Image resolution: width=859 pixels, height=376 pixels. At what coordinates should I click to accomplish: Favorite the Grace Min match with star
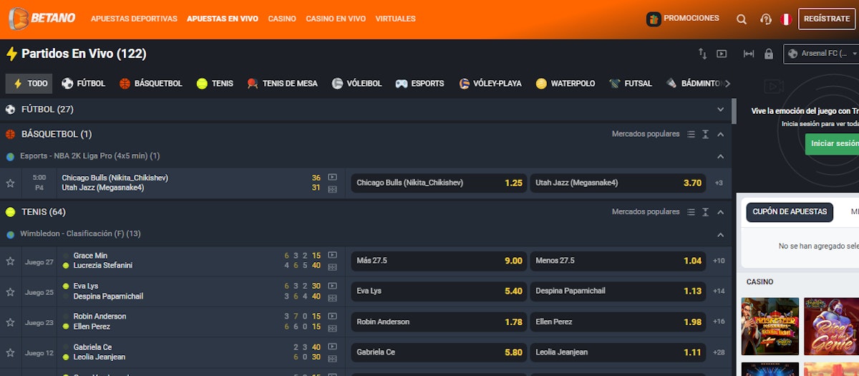(10, 261)
